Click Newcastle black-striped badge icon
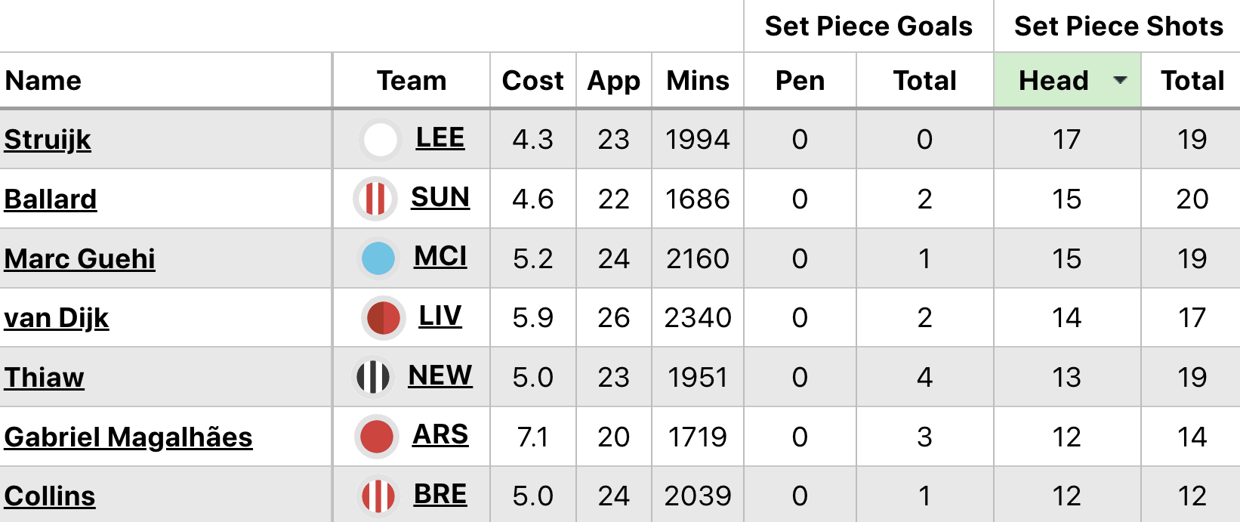This screenshot has width=1240, height=522. pyautogui.click(x=373, y=377)
